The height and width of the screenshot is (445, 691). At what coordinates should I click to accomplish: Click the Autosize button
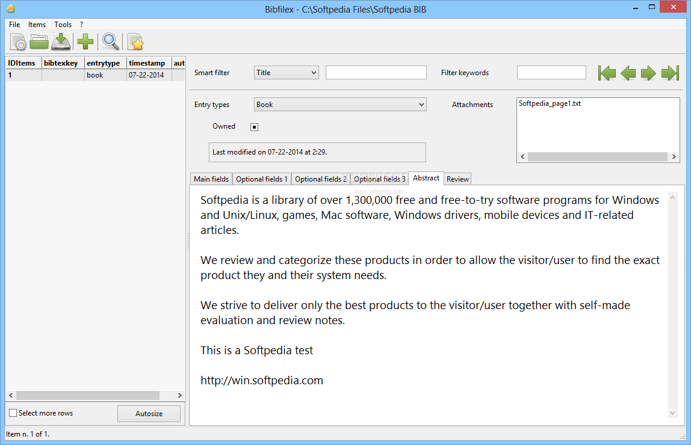(149, 413)
